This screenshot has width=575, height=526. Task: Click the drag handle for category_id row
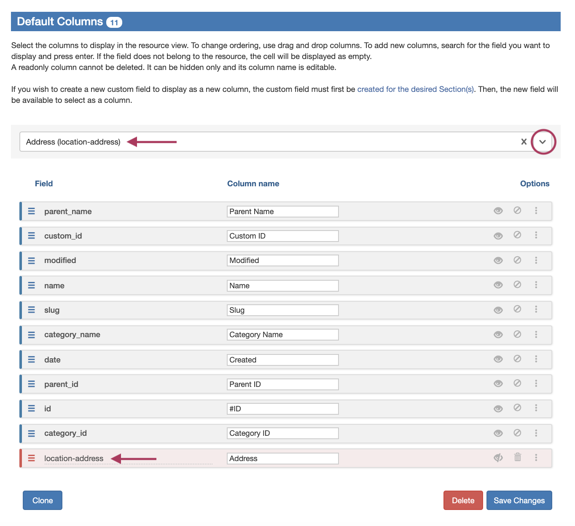tap(32, 433)
